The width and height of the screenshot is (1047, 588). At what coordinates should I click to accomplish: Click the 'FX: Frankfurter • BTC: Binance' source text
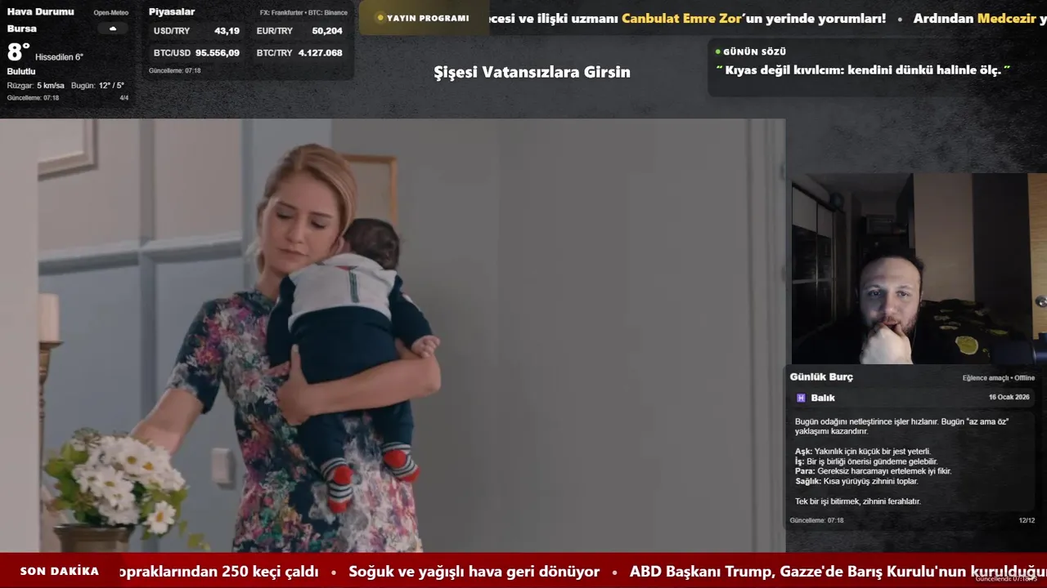303,13
